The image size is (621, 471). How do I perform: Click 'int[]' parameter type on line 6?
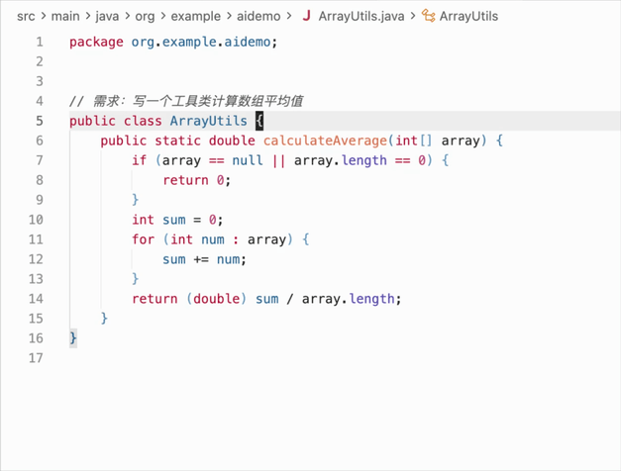click(x=413, y=141)
